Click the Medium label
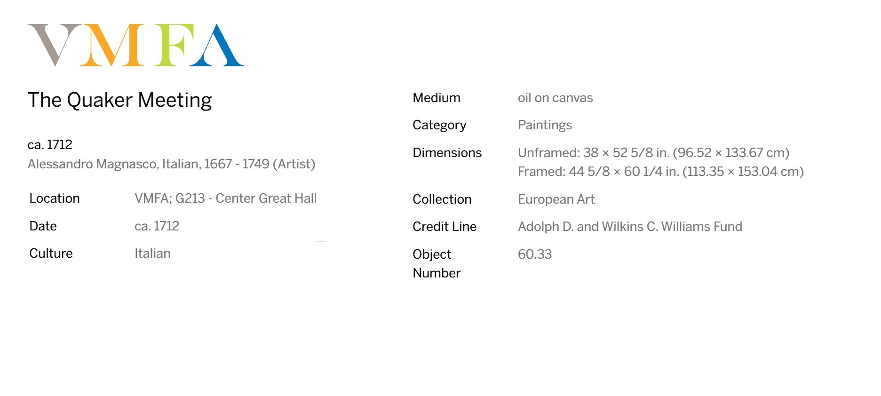This screenshot has height=396, width=881. pyautogui.click(x=437, y=98)
